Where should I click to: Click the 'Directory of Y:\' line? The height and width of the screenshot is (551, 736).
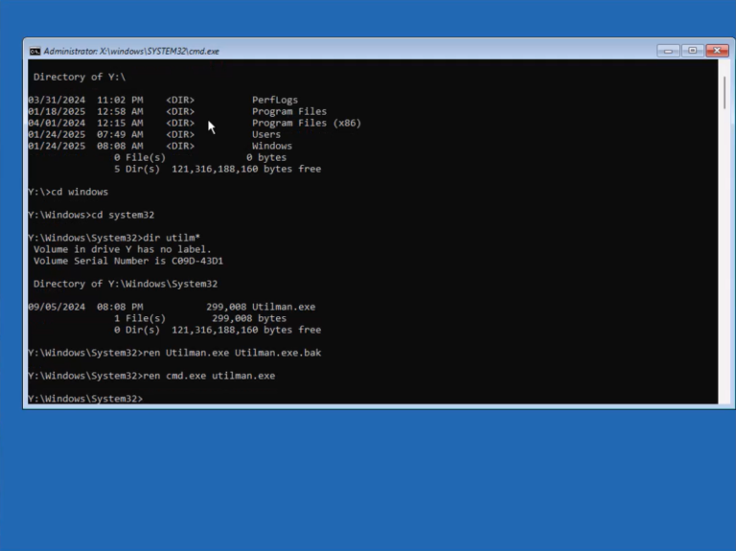coord(80,77)
